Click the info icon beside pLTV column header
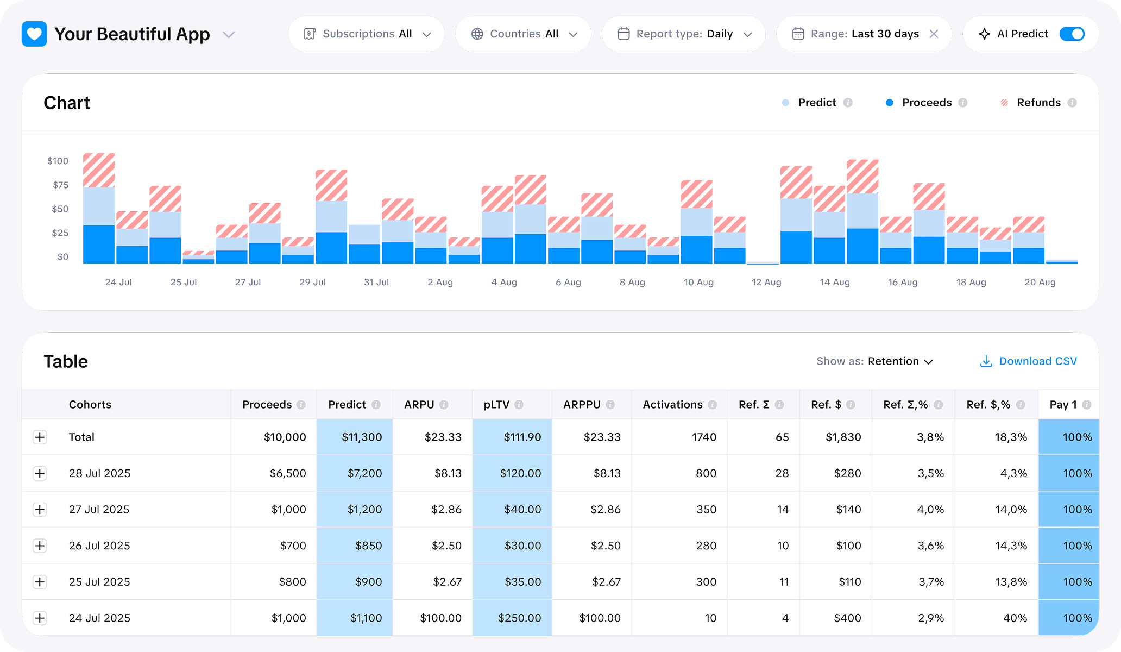Screen dimensions: 1121x652 [520, 404]
